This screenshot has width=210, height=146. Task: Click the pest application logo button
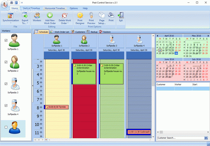(4, 5)
